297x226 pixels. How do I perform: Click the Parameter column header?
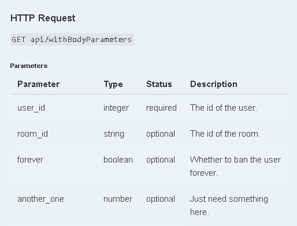38,84
